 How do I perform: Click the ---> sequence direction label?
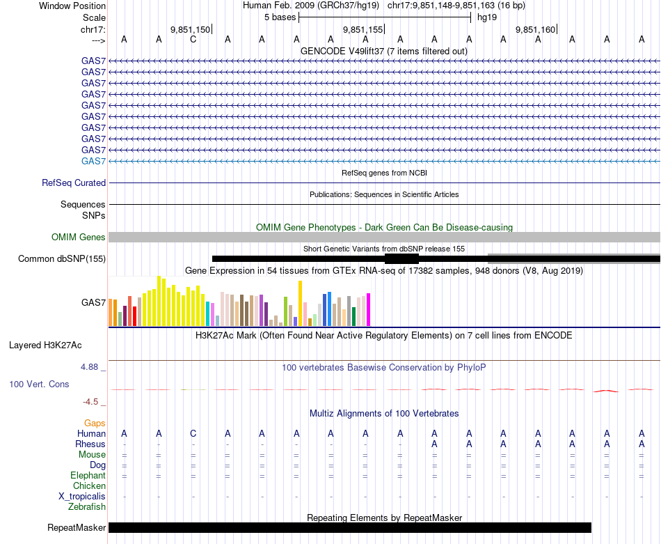[x=98, y=40]
